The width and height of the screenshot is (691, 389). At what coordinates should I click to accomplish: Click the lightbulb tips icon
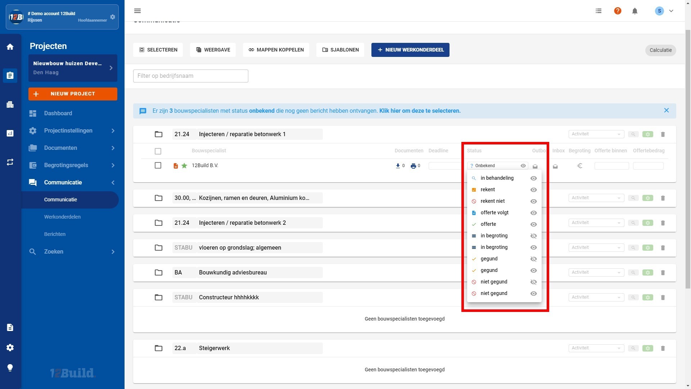tap(10, 368)
